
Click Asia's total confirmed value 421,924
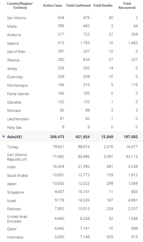point(83,137)
